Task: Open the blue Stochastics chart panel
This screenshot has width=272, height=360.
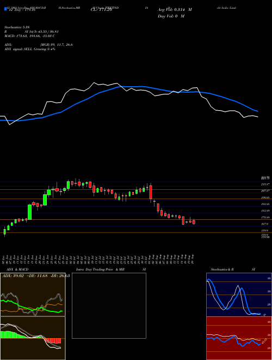Action: pyautogui.click(x=239, y=295)
